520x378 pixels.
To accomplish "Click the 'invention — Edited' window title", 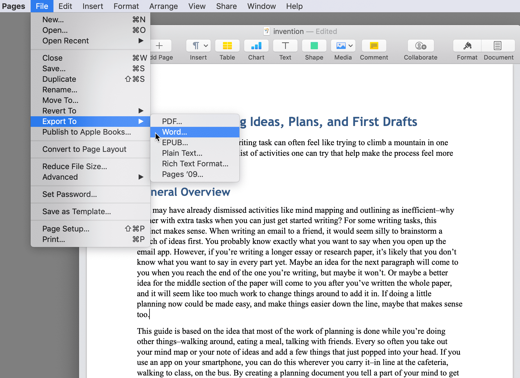I will [x=305, y=31].
